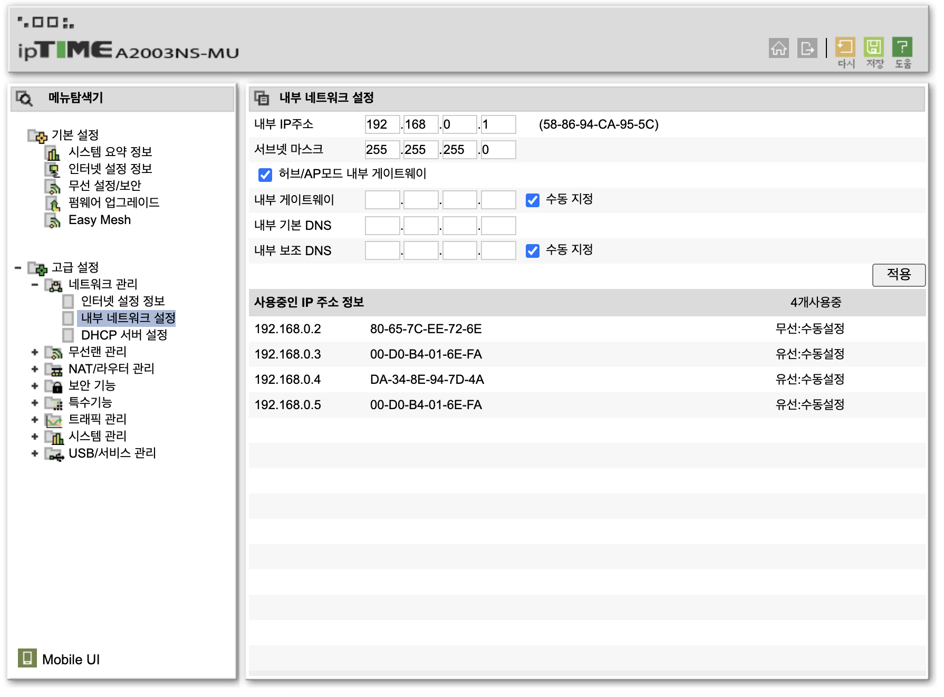The height and width of the screenshot is (697, 944).
Task: Click the home icon in the top toolbar
Action: click(779, 48)
